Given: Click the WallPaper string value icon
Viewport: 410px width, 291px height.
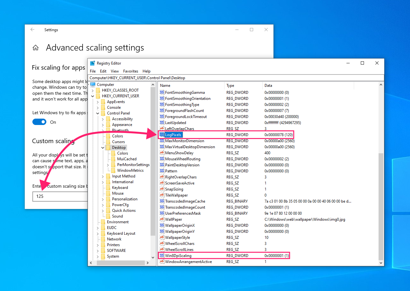Looking at the screenshot, I should pyautogui.click(x=162, y=219).
